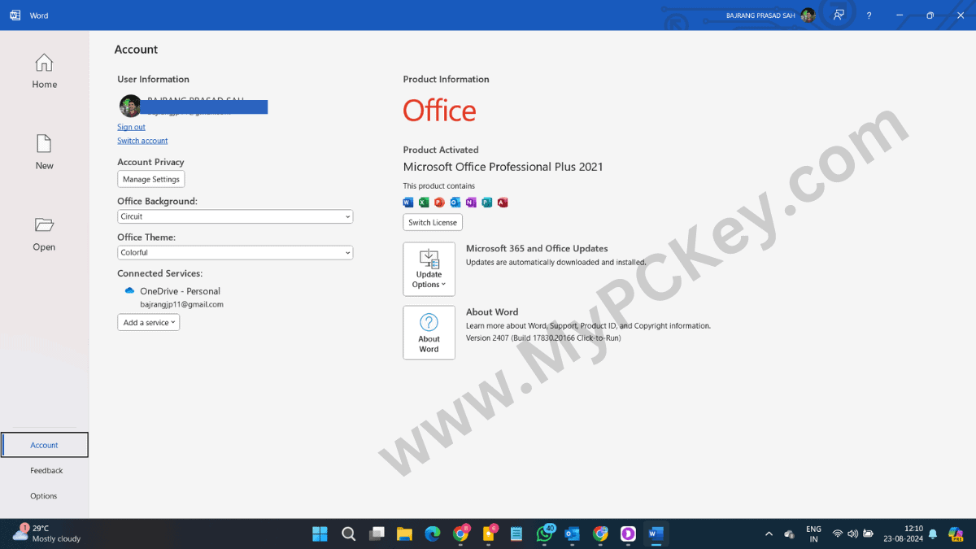
Task: Open WhatsApp from the taskbar
Action: point(545,534)
